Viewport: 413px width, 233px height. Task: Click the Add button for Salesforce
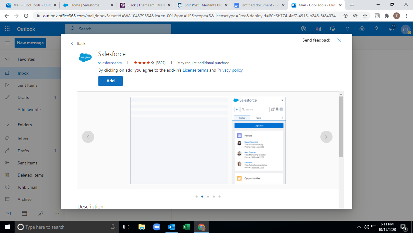111,81
